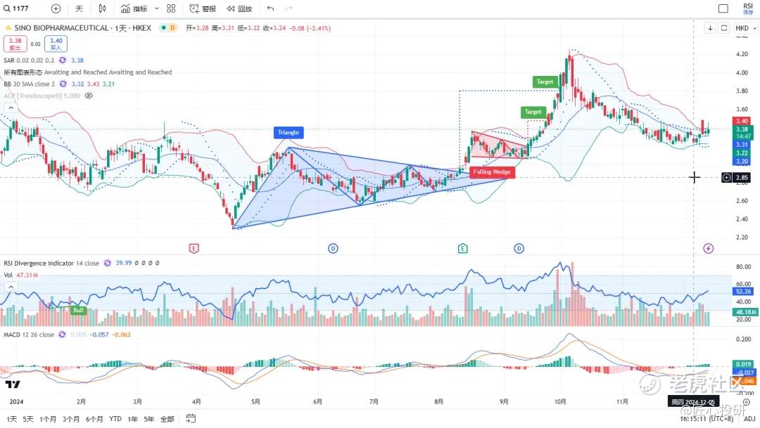Select the 6个月 date range
Screen dimensions: 760x428
click(94, 419)
